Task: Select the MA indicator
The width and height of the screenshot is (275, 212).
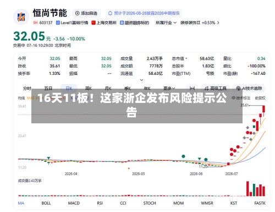Action: tap(21, 203)
